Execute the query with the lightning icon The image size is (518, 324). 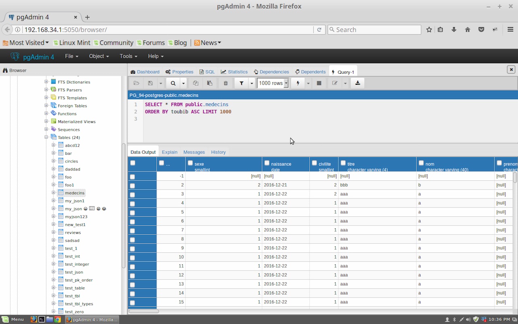tap(298, 83)
